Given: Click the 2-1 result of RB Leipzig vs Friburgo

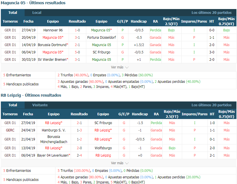Looking at the screenshot, I should (x=79, y=123).
